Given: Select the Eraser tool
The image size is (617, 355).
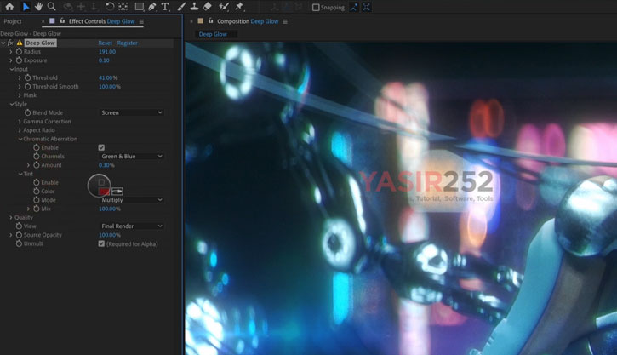Looking at the screenshot, I should (208, 6).
